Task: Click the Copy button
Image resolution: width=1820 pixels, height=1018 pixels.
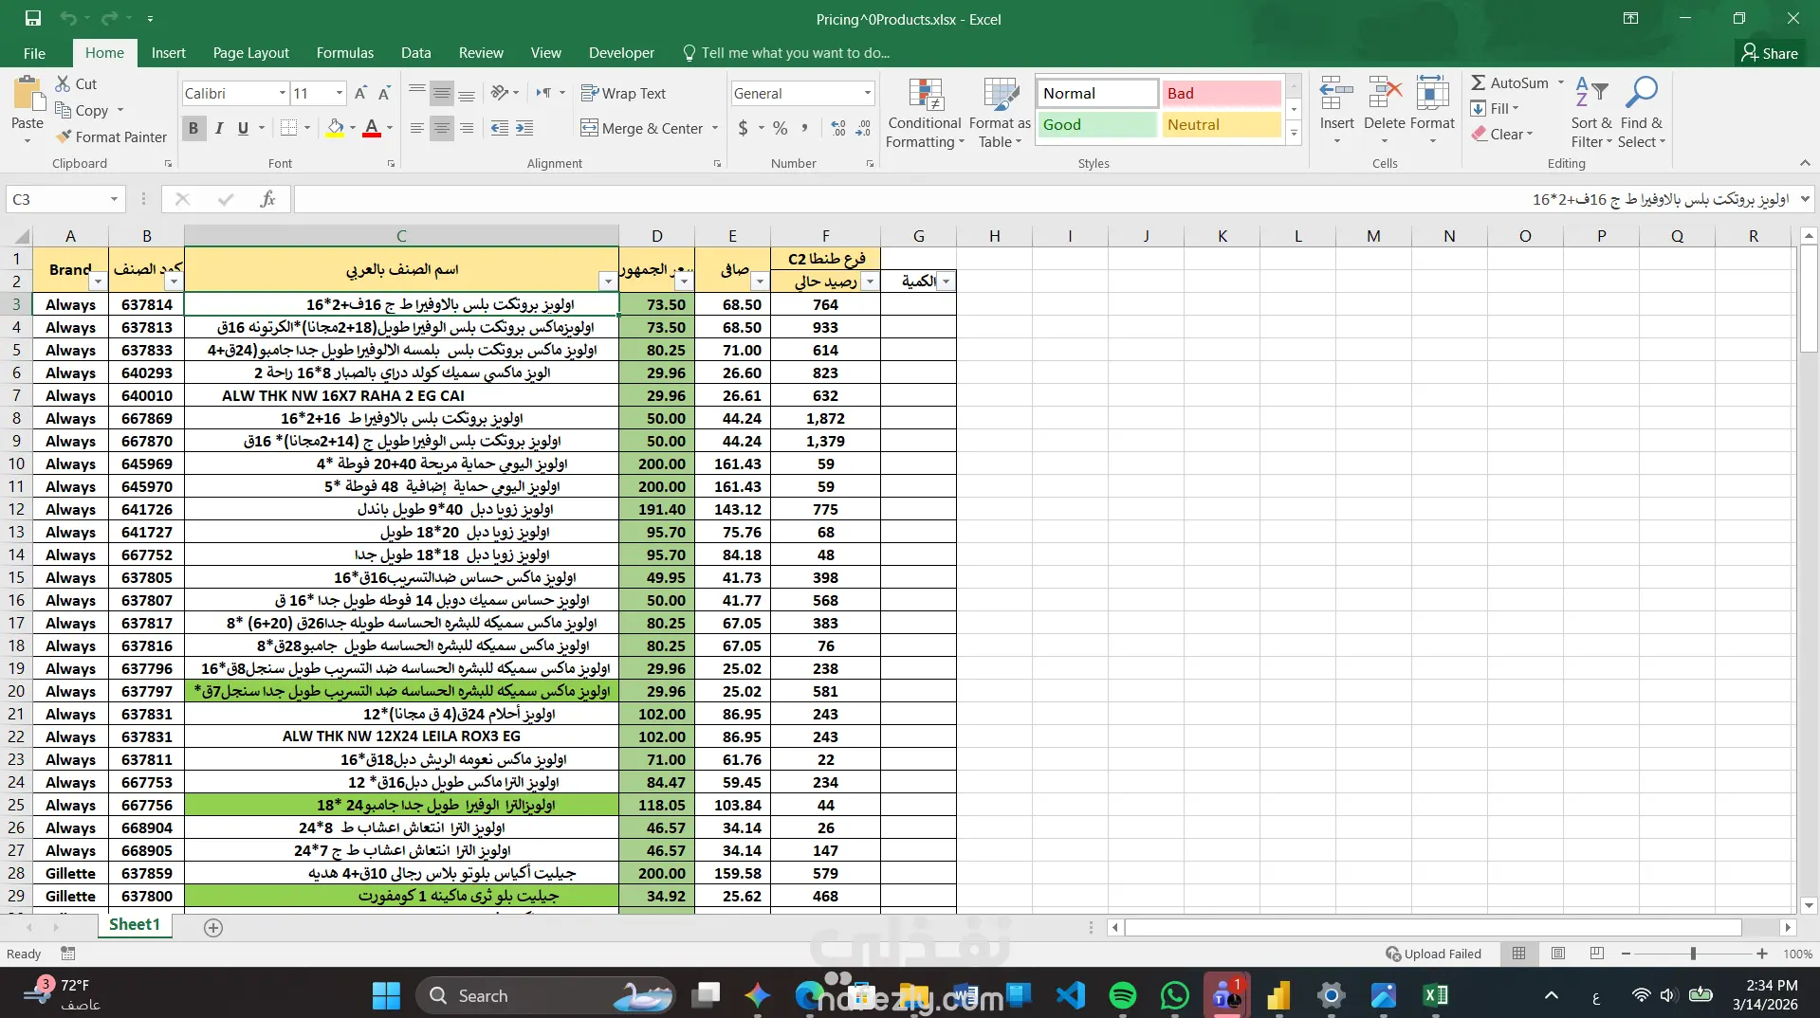Action: (x=82, y=110)
